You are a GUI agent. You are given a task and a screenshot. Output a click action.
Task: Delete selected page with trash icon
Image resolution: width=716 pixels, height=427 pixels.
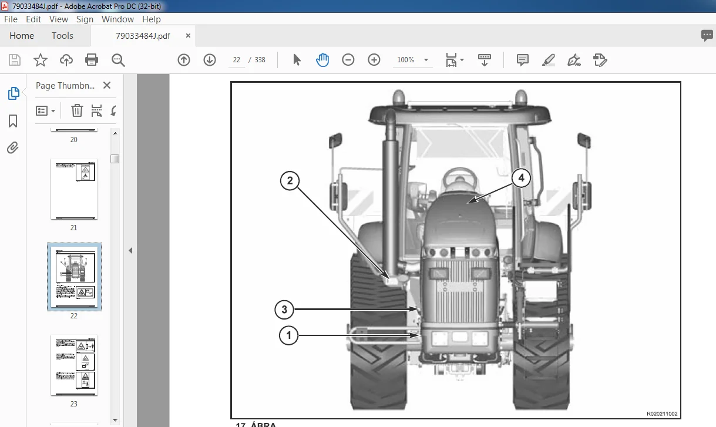click(x=77, y=110)
